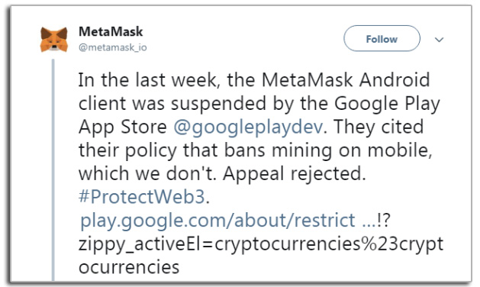This screenshot has width=480, height=287.
Task: Click the words 'MetaMask Android' in the tweet body
Action: pyautogui.click(x=346, y=80)
